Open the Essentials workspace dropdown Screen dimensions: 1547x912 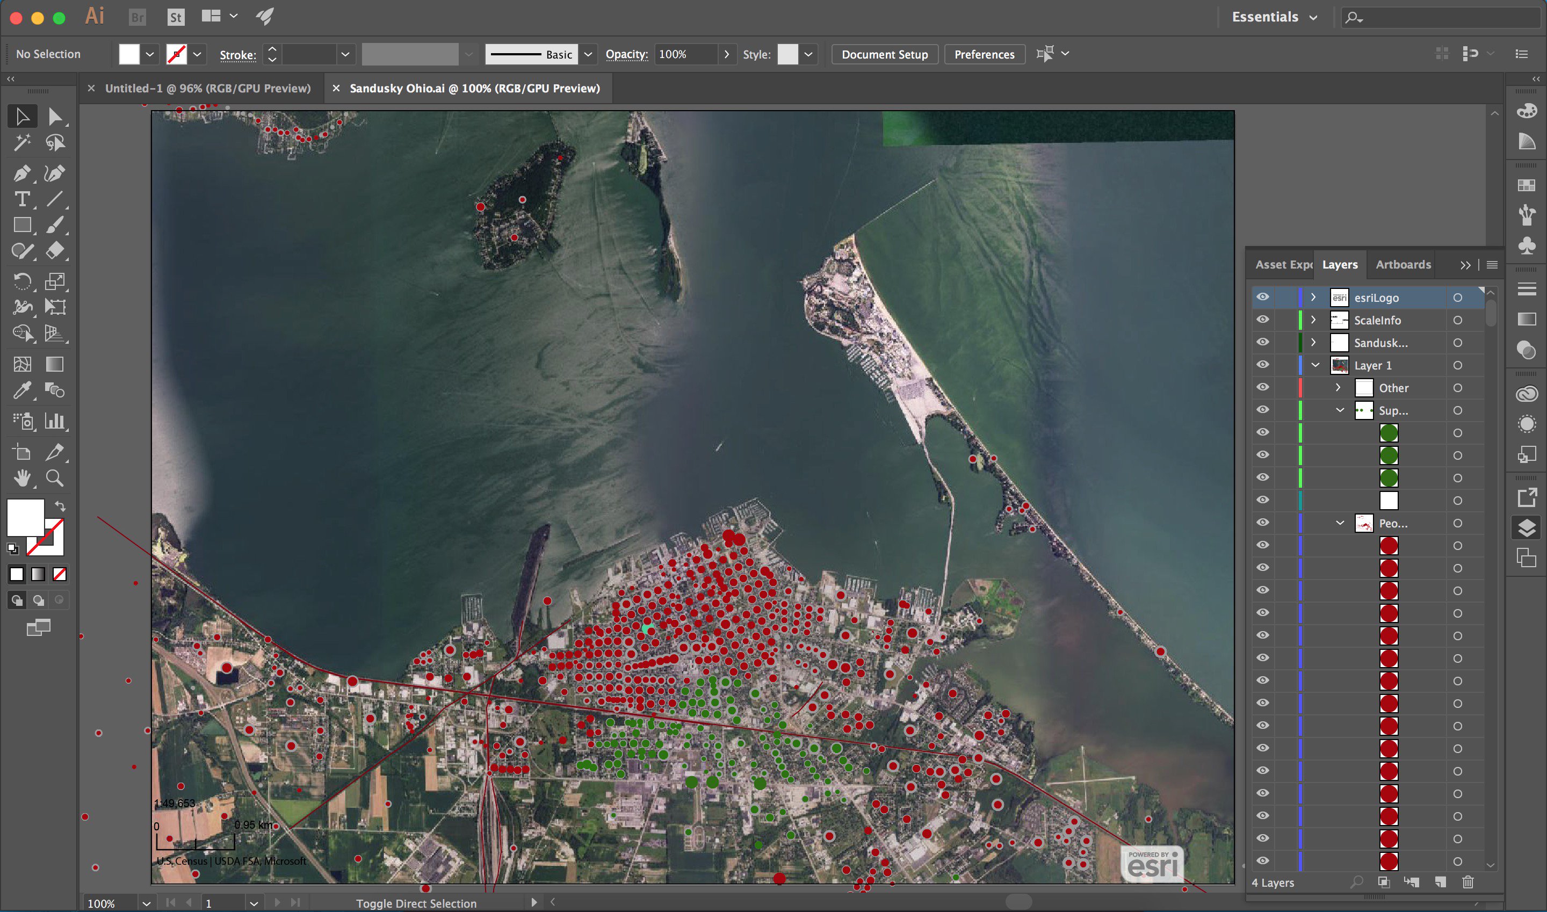[x=1274, y=17]
